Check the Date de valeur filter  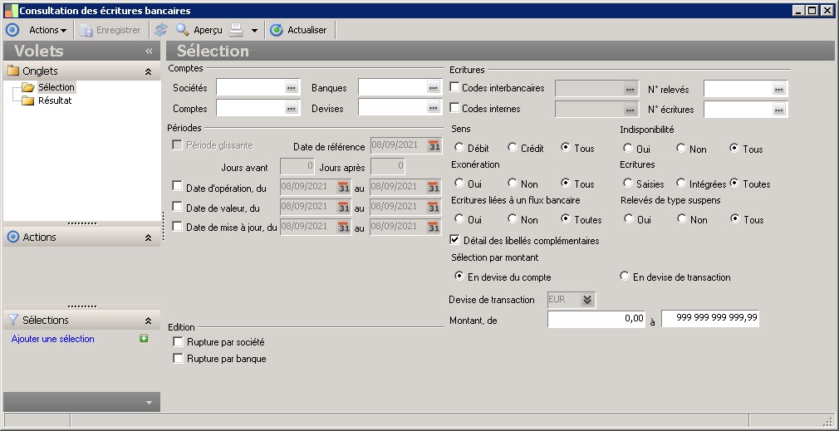coord(177,207)
